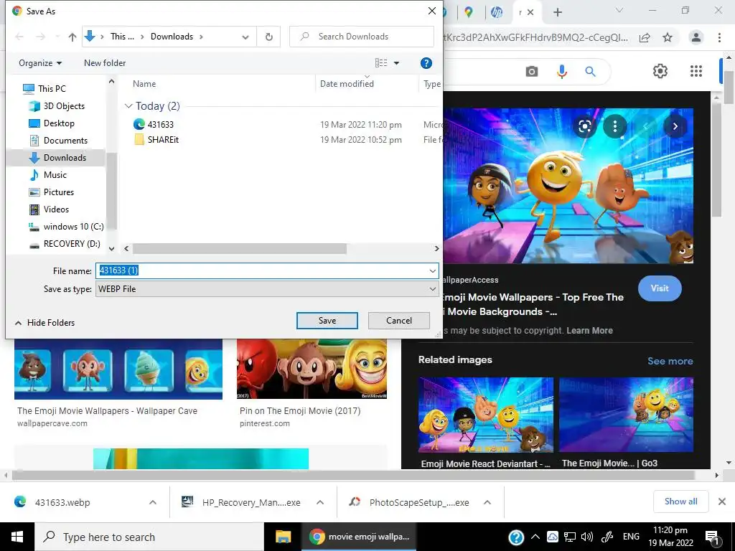Click Downloads in the address path
Image resolution: width=735 pixels, height=551 pixels.
click(172, 37)
